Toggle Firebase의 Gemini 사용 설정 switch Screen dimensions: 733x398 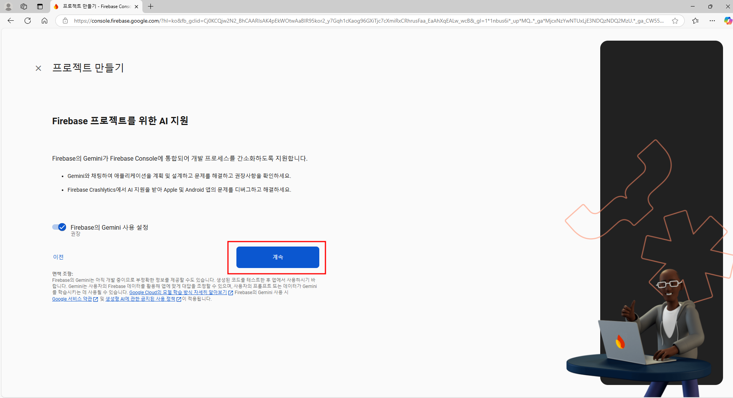point(59,227)
